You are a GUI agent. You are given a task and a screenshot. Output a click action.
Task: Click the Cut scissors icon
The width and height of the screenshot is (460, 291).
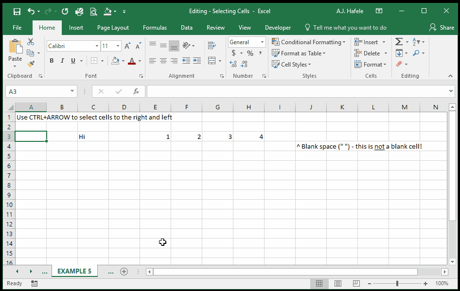tap(31, 42)
